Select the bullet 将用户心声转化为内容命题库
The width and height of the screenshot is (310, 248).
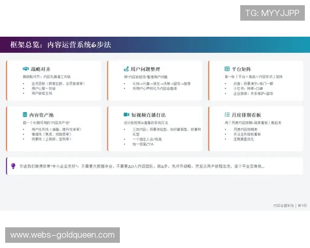[154, 88]
